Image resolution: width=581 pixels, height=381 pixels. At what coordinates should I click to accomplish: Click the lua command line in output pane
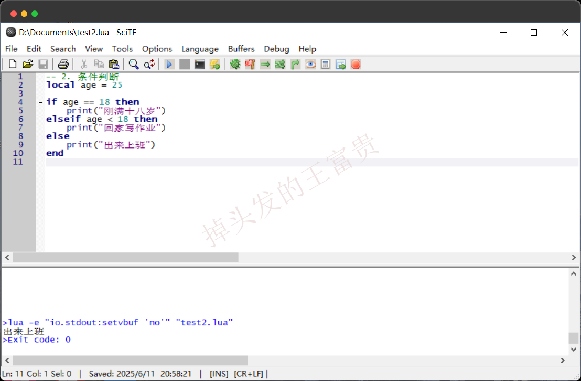118,322
